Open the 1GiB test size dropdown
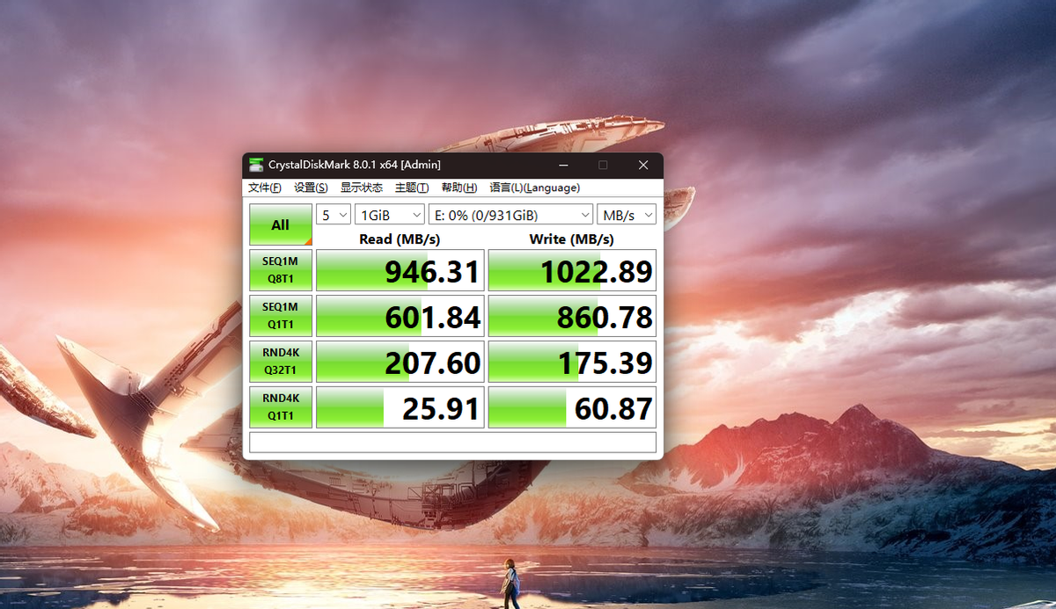The height and width of the screenshot is (609, 1056). [391, 215]
